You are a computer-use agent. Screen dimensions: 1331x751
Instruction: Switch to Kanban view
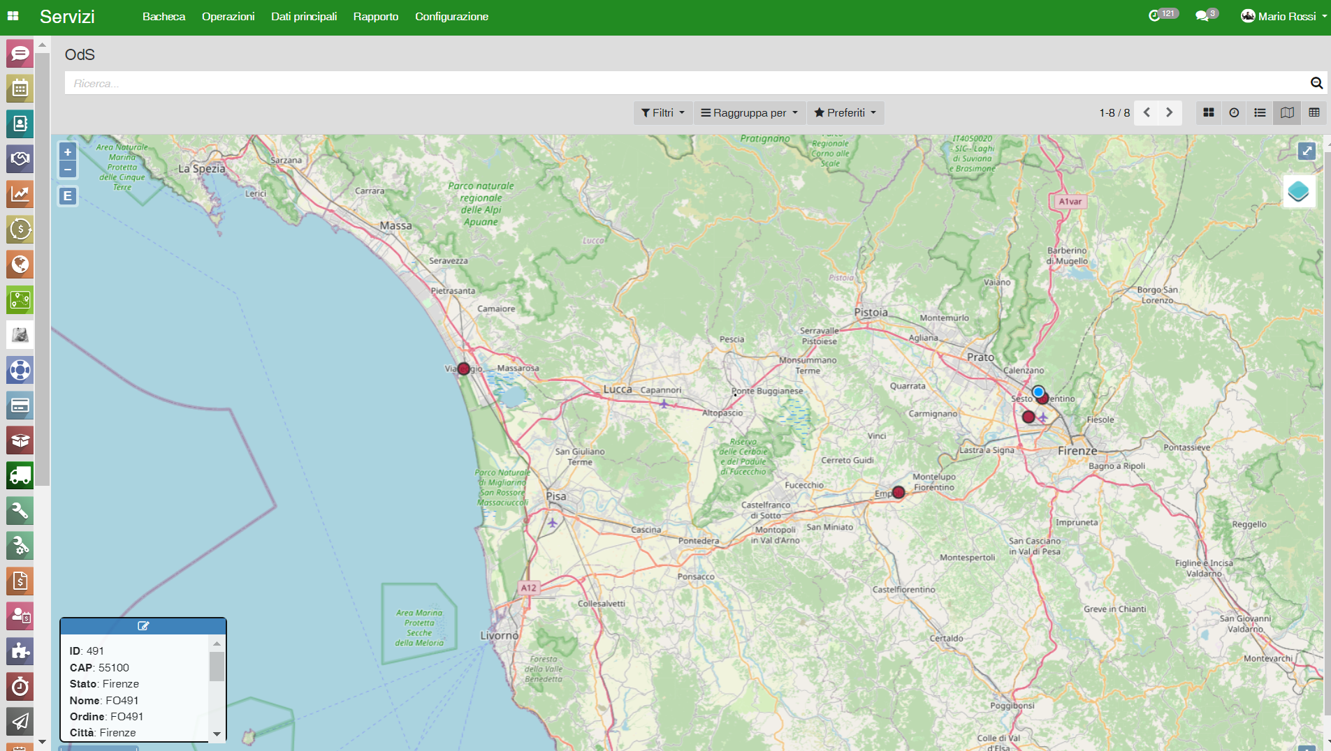click(1209, 112)
